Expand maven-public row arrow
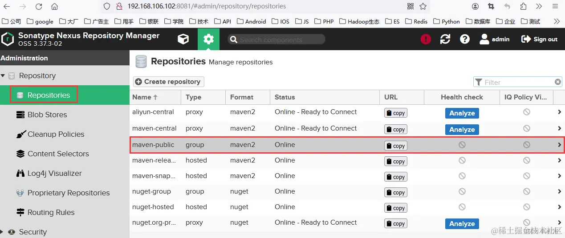This screenshot has height=238, width=565. coord(559,145)
